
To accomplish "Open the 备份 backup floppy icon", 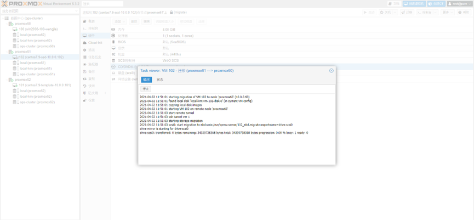I will [x=84, y=71].
